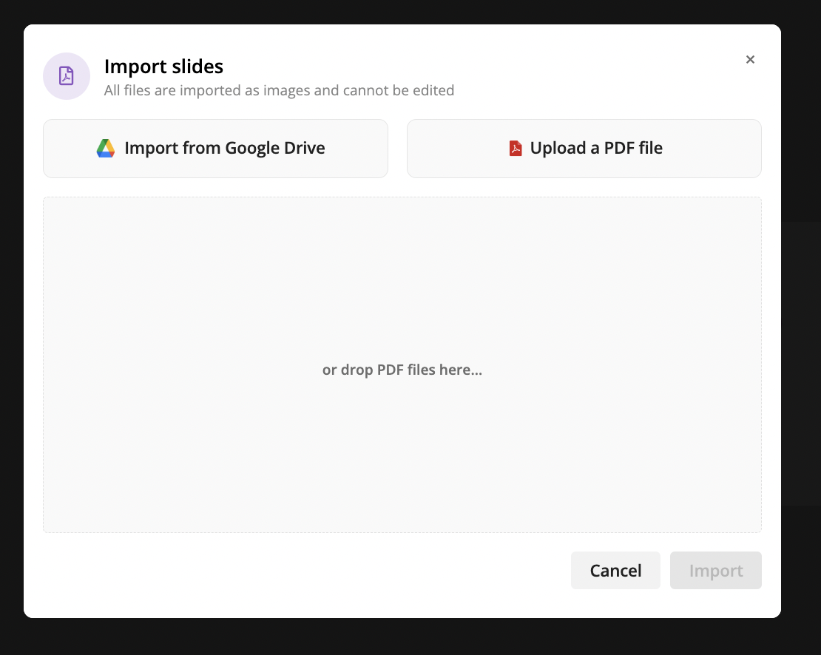Click the Google Drive triangle logo
The image size is (821, 655).
pyautogui.click(x=106, y=148)
